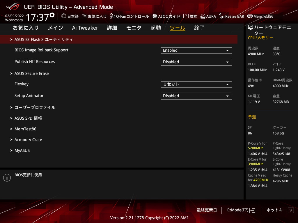The height and width of the screenshot is (223, 298).
Task: Switch to the 起動 tab
Action: click(x=156, y=28)
